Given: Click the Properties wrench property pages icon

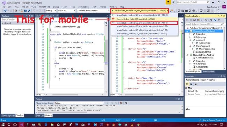Looking at the screenshot, I should pyautogui.click(x=196, y=84).
